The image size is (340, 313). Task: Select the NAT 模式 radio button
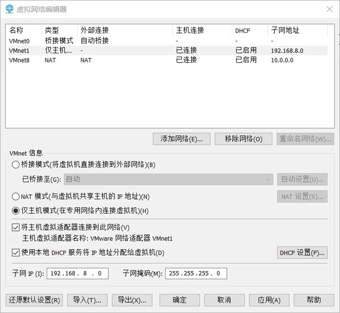point(15,196)
